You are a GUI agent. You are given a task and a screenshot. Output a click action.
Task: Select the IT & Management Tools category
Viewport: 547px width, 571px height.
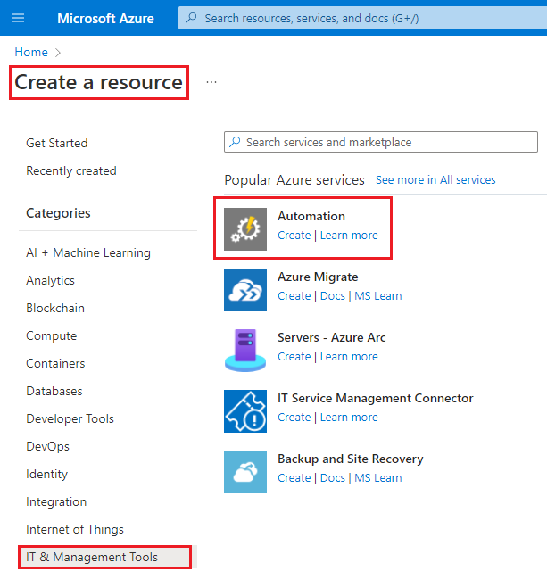[x=92, y=557]
